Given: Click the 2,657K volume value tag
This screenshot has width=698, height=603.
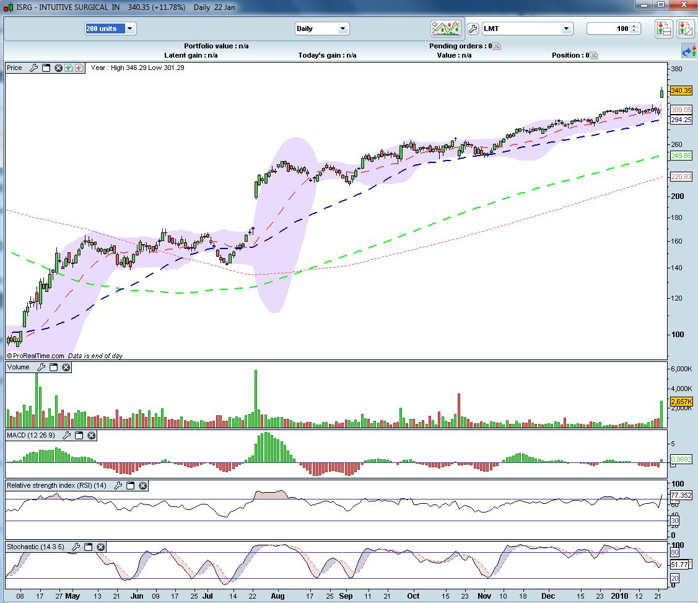Looking at the screenshot, I should click(x=681, y=402).
